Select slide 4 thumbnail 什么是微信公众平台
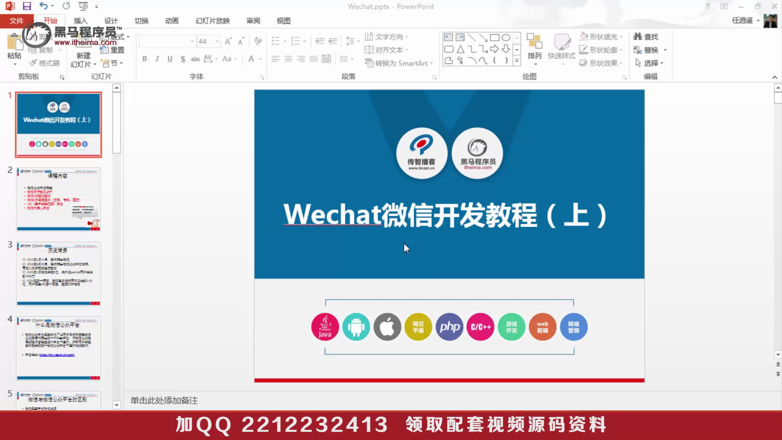Screen dimensions: 782x440 click(58, 348)
